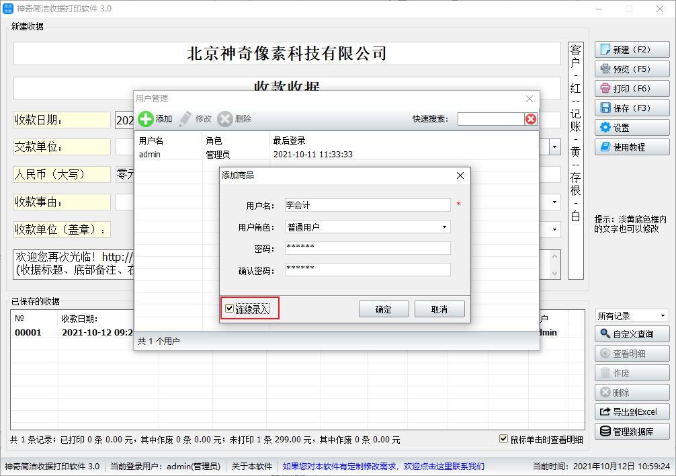The height and width of the screenshot is (476, 676).
Task: Open the tutorial book button
Action: (632, 147)
